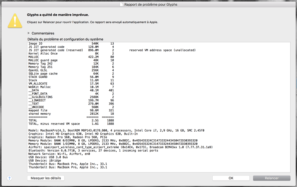297x187 pixels.
Task: Click 'Memory Module: BANK 1/DIMM0' line
Action: 113,144
